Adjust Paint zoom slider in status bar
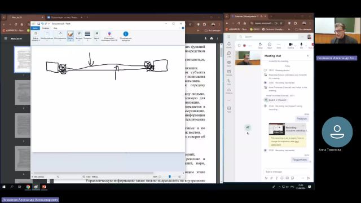Image resolution: width=361 pixels, height=203 pixels. [170, 176]
